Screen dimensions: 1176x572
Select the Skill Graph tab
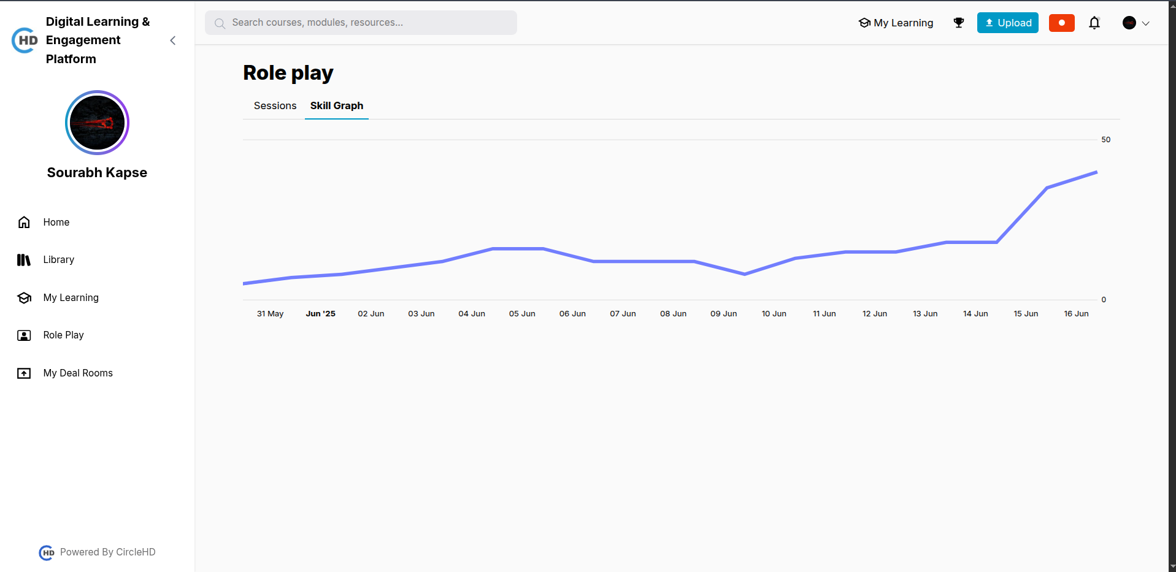coord(336,105)
